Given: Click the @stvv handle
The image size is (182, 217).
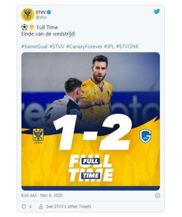Looking at the screenshot, I should (41, 17).
